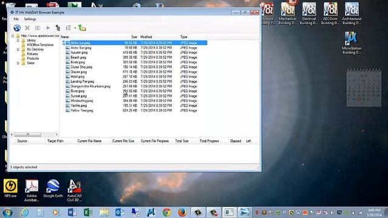Open the File menu
Screen dimensions: 388x218
[x=16, y=19]
